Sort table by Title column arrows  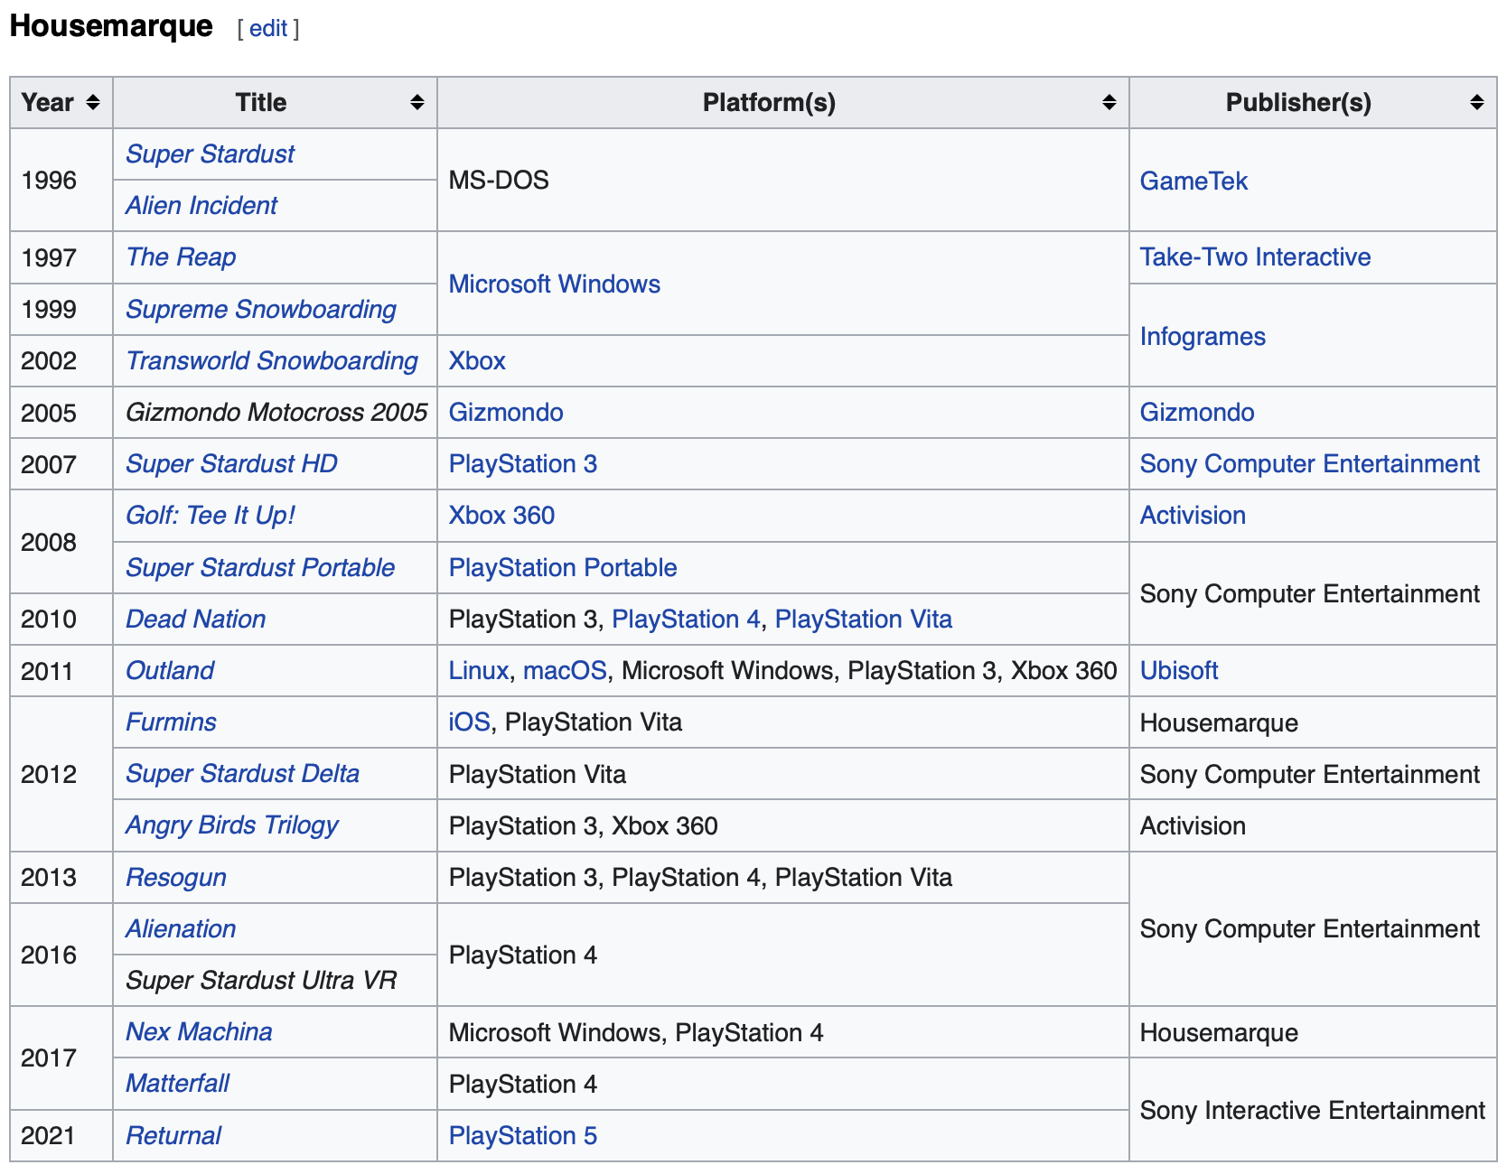point(417,102)
